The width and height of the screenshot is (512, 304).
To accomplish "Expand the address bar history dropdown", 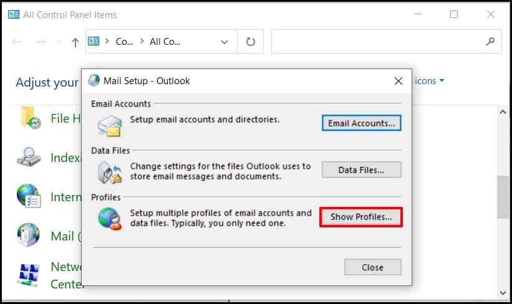I will coord(225,42).
